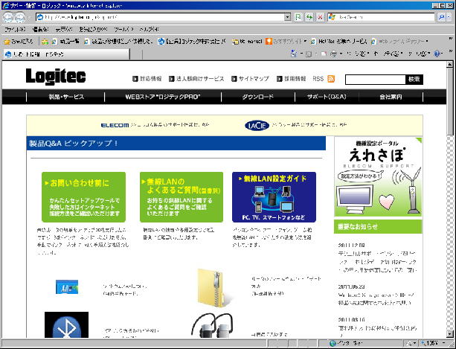
Task: Click the printer icon in command bar
Action: click(334, 54)
